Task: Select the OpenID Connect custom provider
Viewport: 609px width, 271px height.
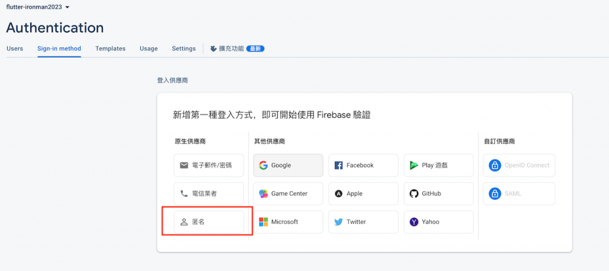Action: click(x=519, y=165)
